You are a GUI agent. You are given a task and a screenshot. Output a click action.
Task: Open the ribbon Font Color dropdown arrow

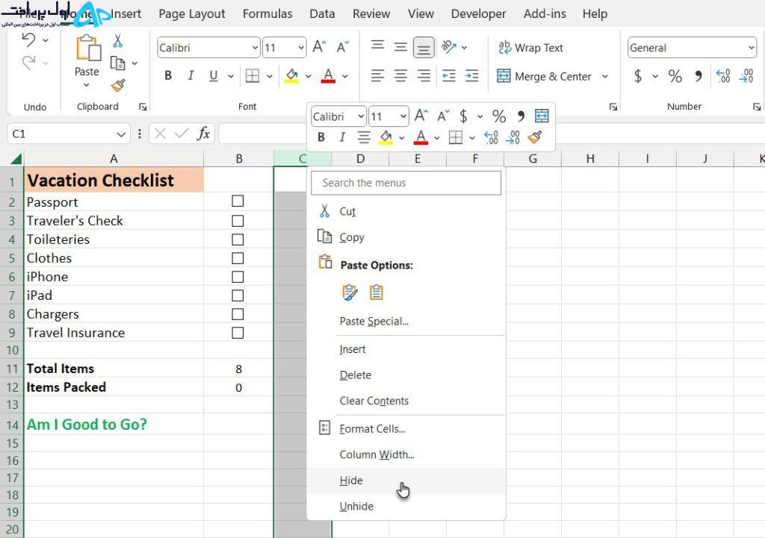point(345,77)
